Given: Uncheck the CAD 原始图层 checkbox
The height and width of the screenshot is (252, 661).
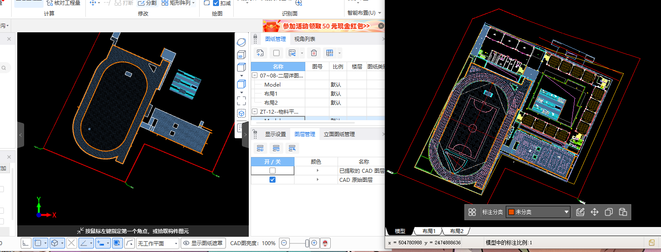Looking at the screenshot, I should (x=273, y=180).
